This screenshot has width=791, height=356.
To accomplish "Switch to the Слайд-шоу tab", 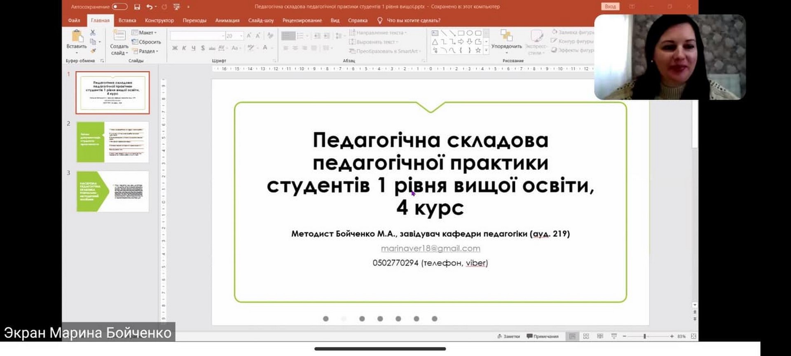I will 261,20.
